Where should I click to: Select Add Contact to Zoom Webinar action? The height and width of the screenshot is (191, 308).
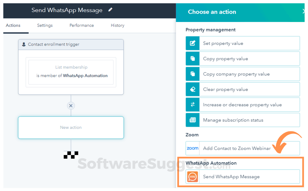coord(237,148)
